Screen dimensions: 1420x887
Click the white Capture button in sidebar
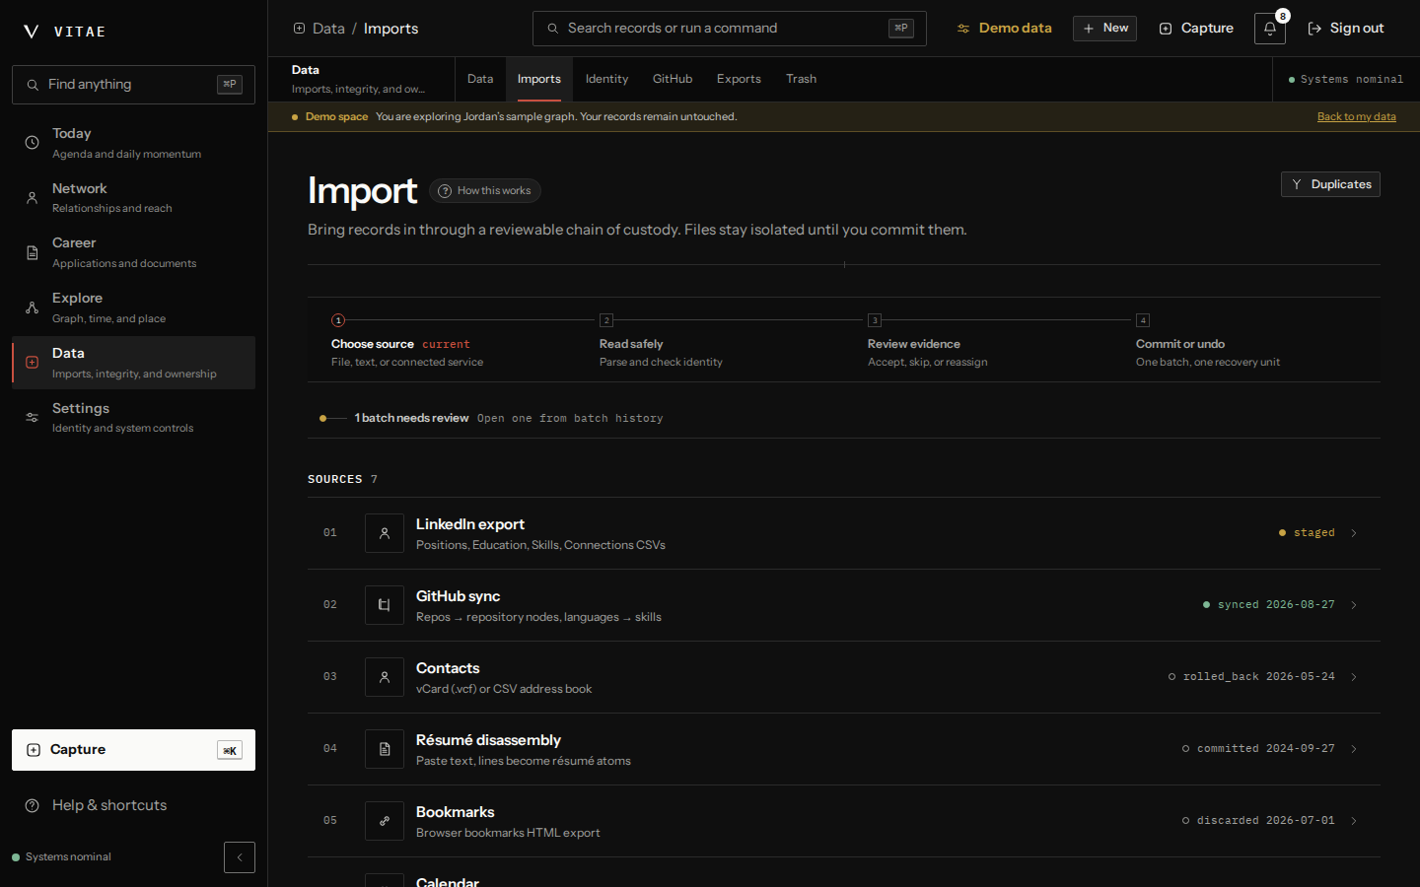click(133, 750)
